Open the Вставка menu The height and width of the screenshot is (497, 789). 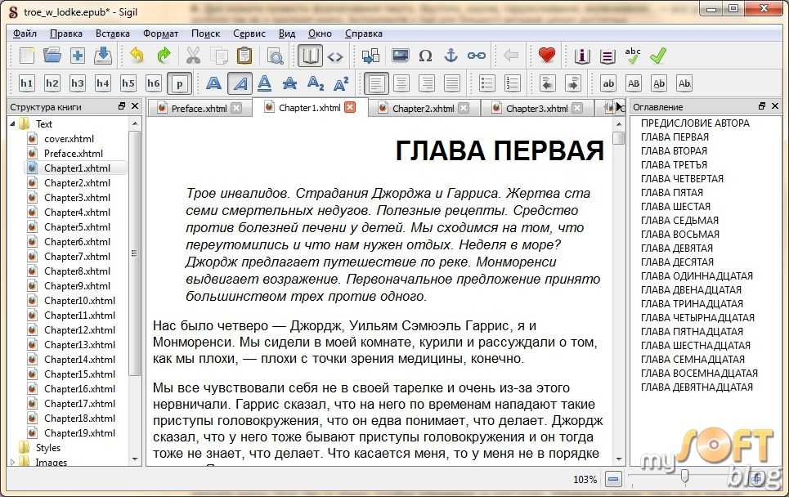pos(113,34)
